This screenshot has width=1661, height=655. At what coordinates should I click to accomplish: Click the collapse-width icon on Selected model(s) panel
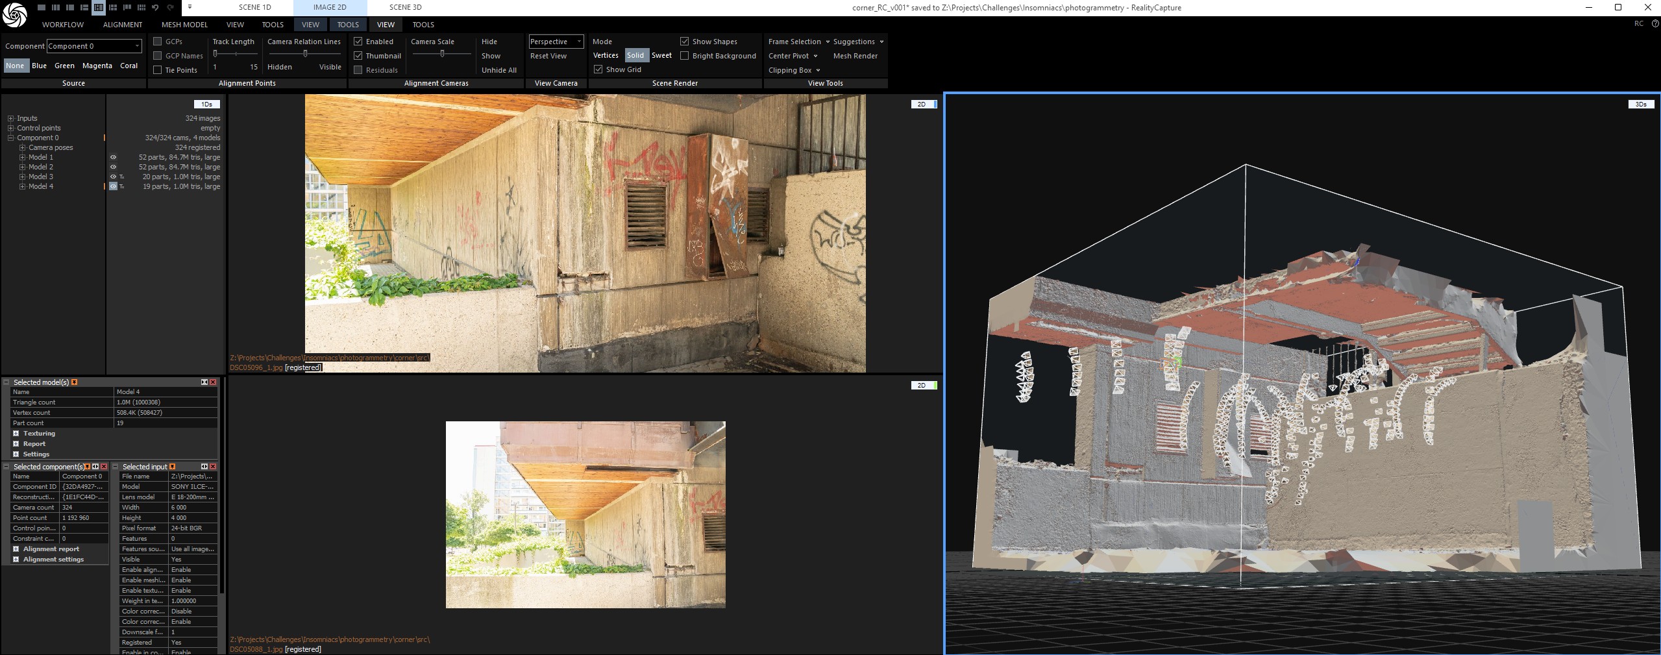coord(204,382)
